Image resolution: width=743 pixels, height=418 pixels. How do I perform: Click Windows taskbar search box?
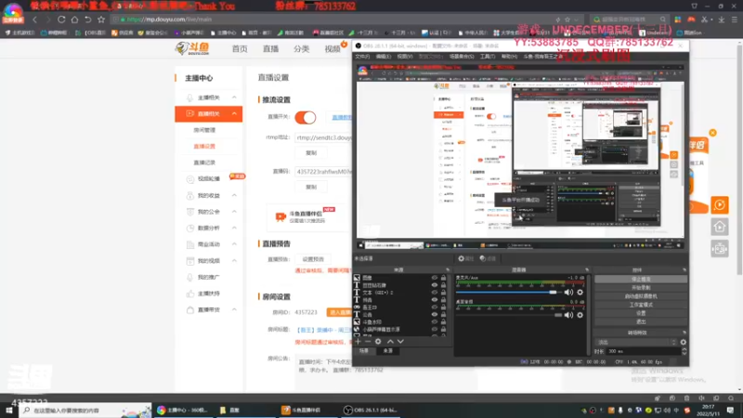click(x=85, y=411)
